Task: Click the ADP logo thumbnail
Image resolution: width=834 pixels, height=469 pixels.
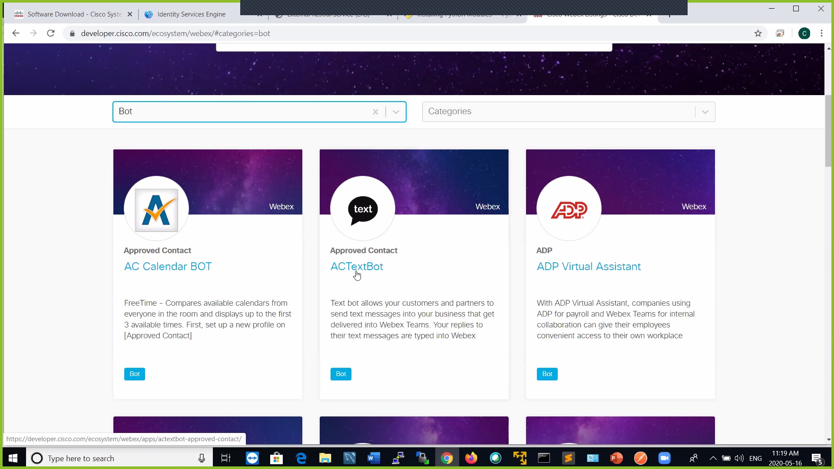Action: coord(569,208)
